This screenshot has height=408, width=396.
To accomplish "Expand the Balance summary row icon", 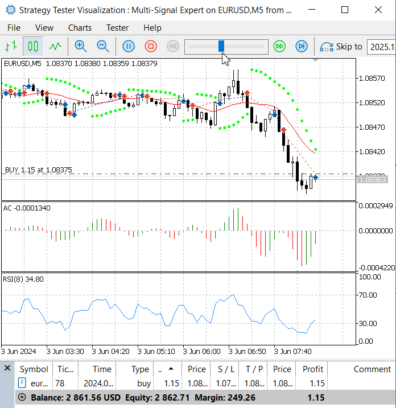I will click(22, 397).
